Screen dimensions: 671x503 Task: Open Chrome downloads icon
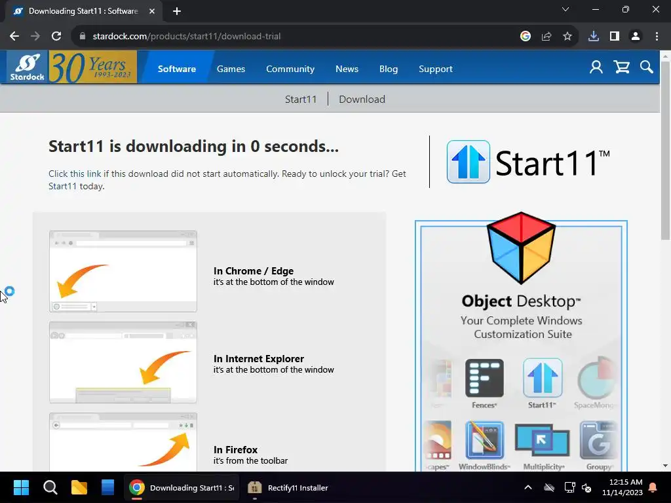tap(594, 37)
